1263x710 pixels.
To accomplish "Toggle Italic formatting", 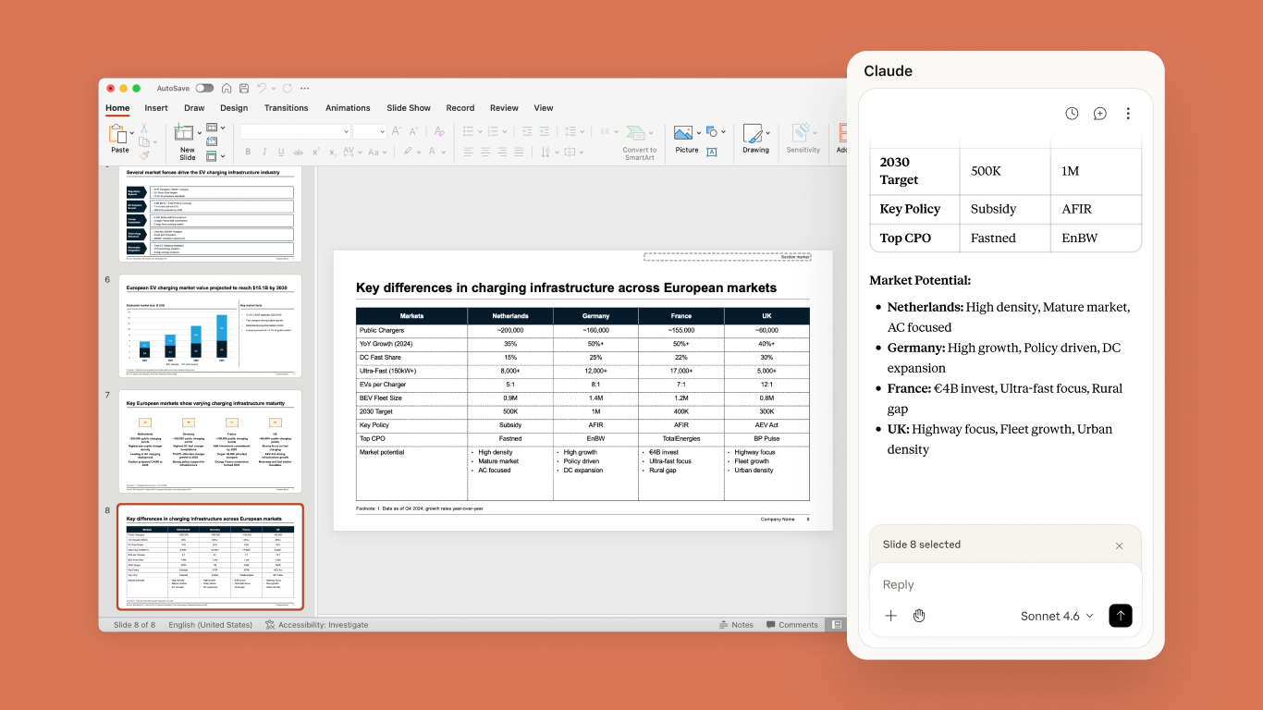I will pyautogui.click(x=264, y=152).
